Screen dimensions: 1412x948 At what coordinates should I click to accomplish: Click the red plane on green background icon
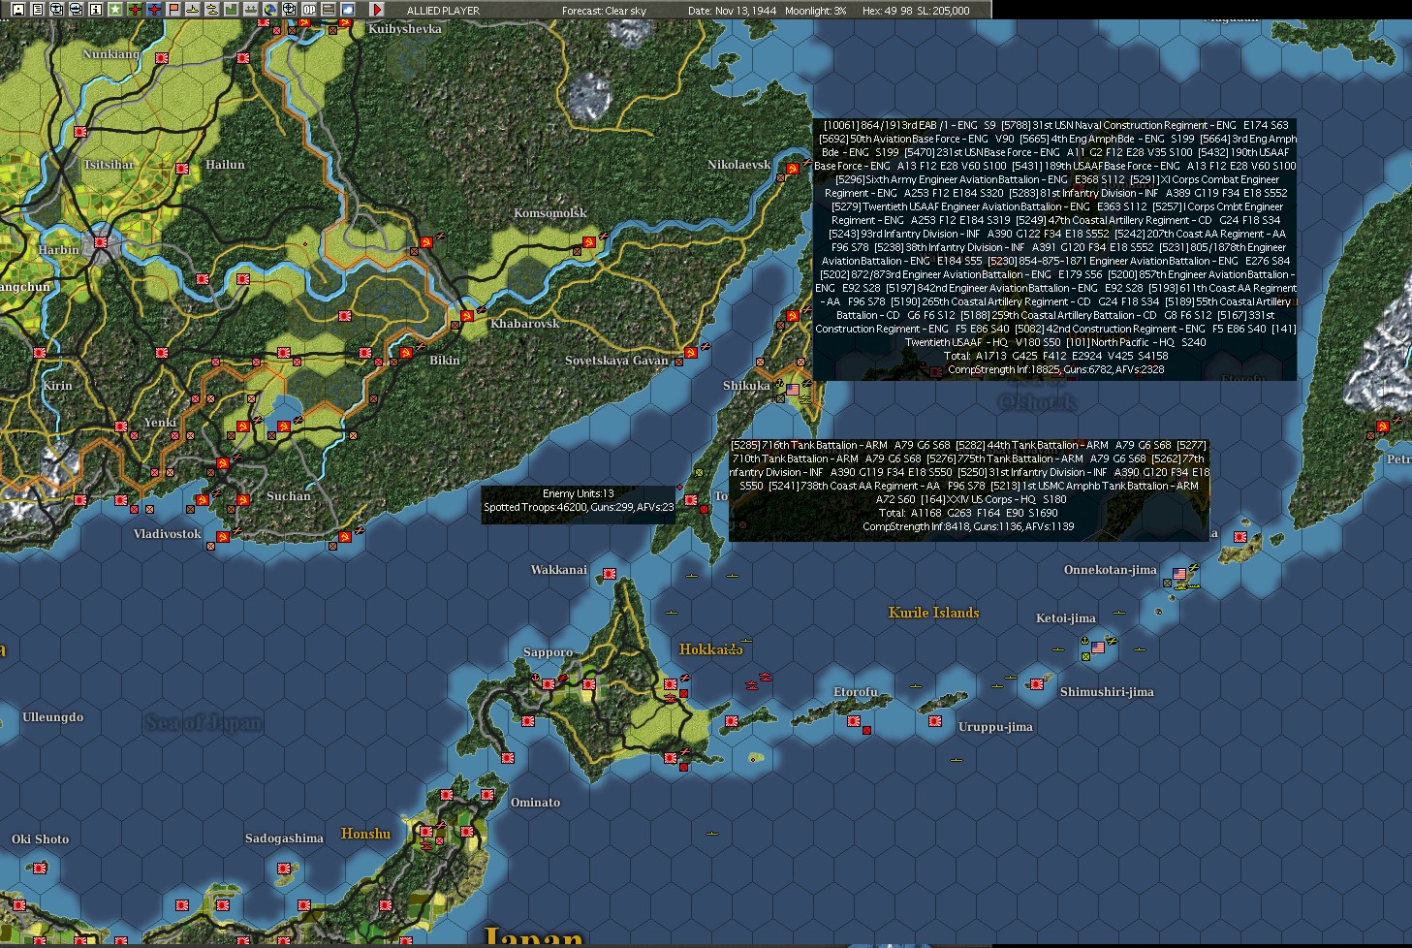pos(135,10)
